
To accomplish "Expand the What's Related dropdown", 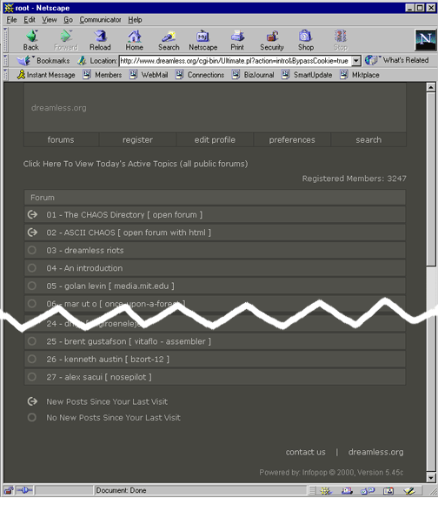I will pos(397,60).
